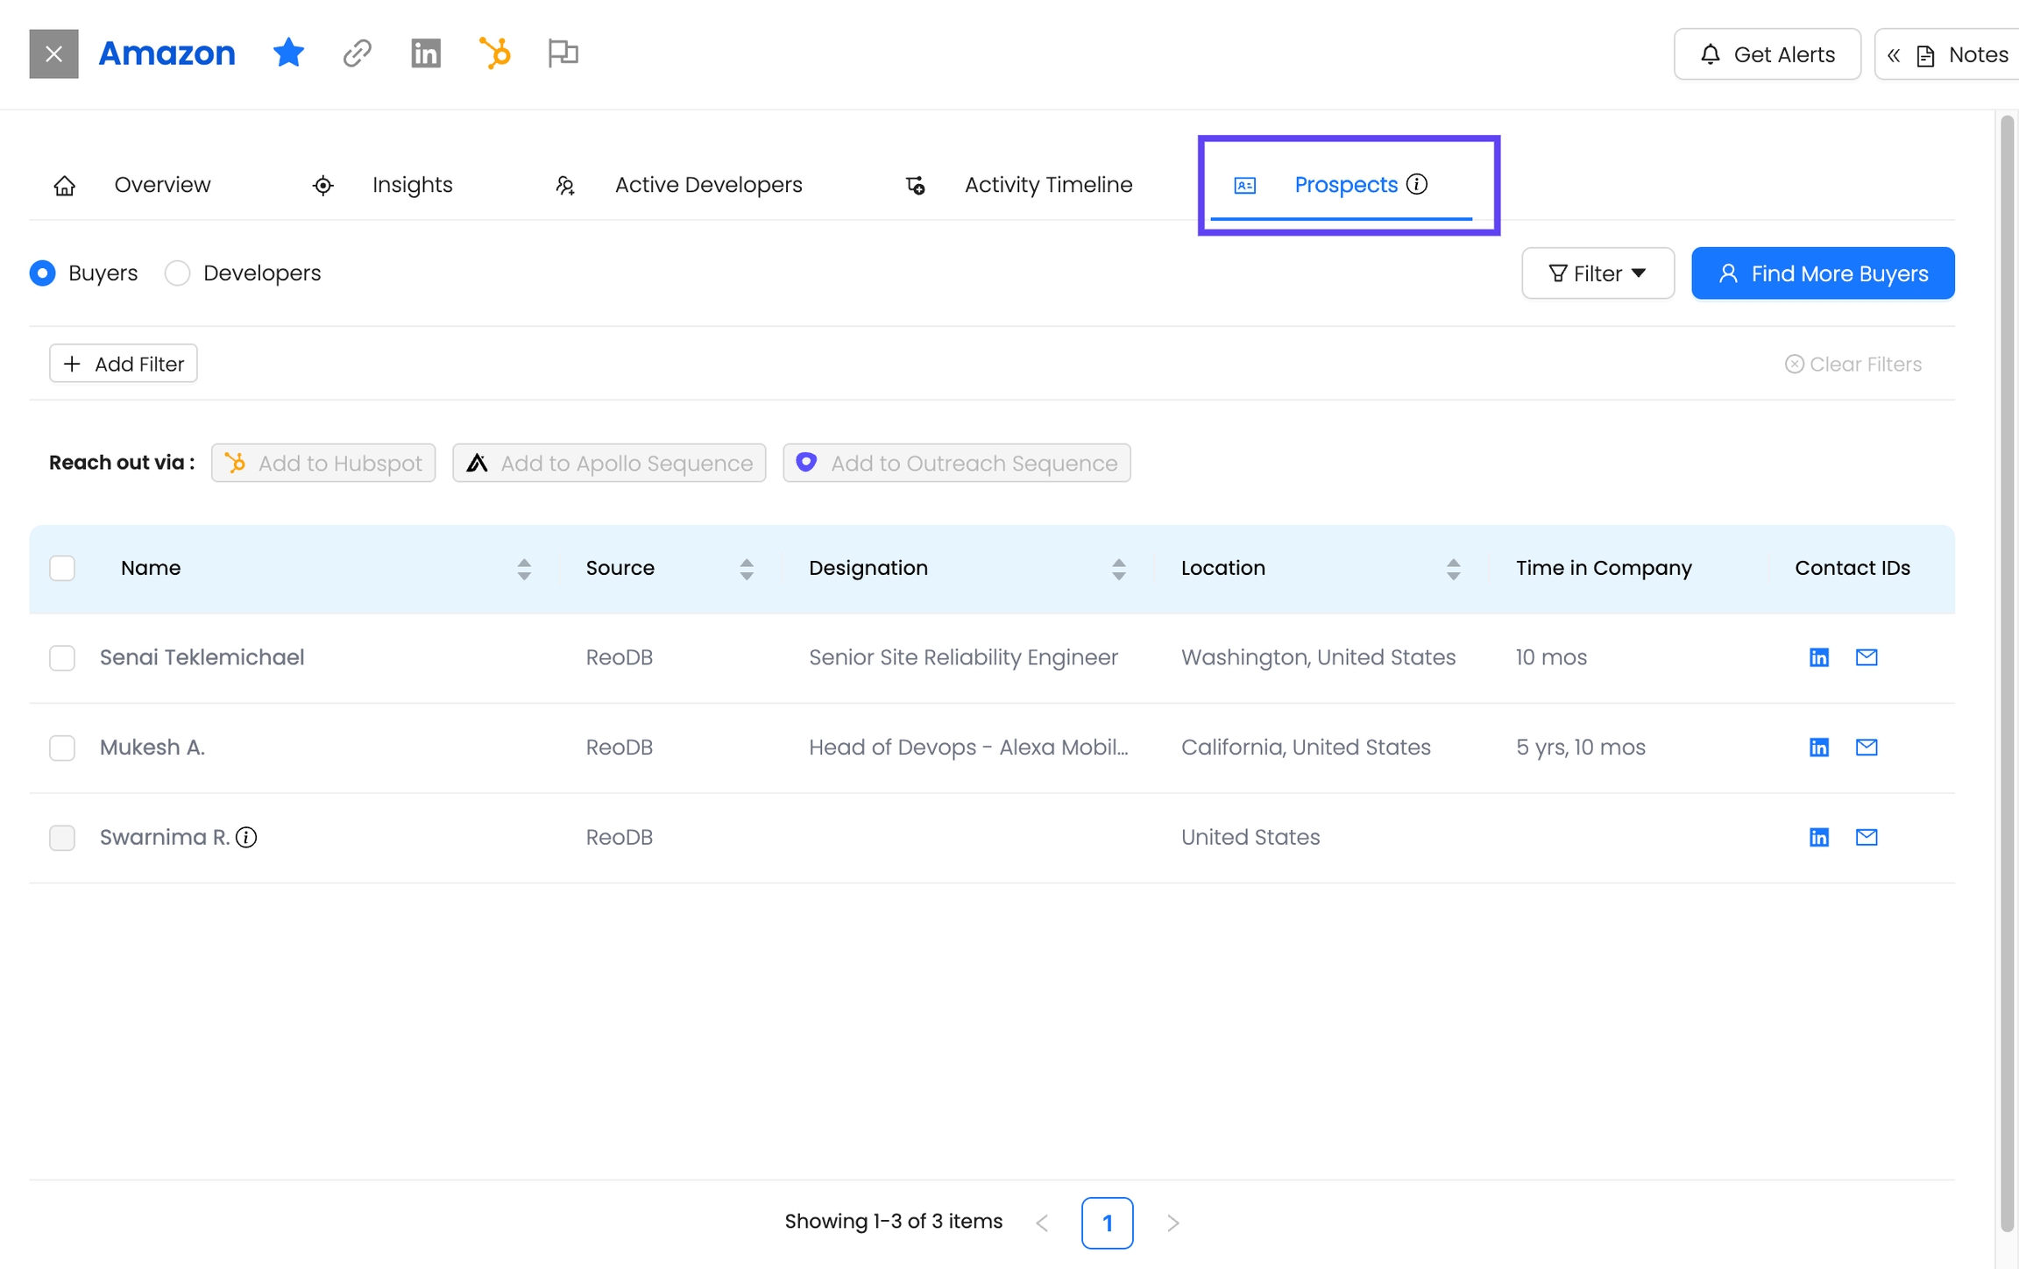This screenshot has height=1269, width=2019.
Task: Toggle the select-all checkbox in table header
Action: point(62,568)
